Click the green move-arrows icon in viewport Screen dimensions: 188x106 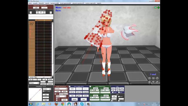(158, 8)
